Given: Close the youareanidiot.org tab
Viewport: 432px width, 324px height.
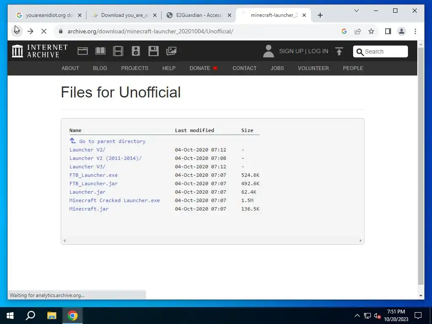Looking at the screenshot, I should click(80, 15).
